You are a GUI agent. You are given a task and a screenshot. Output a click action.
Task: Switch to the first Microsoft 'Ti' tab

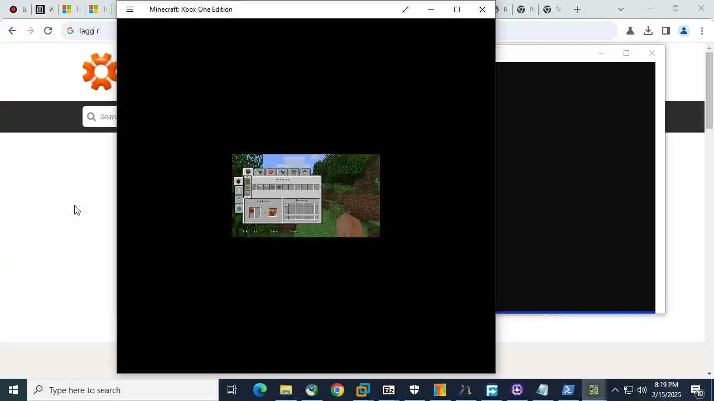tap(71, 9)
